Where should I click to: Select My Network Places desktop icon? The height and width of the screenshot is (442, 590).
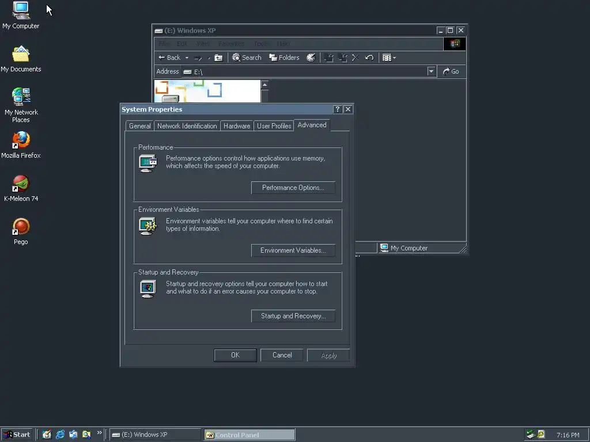[21, 105]
